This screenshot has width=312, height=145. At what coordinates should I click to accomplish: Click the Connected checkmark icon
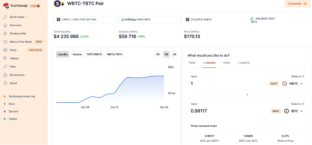pos(305,4)
